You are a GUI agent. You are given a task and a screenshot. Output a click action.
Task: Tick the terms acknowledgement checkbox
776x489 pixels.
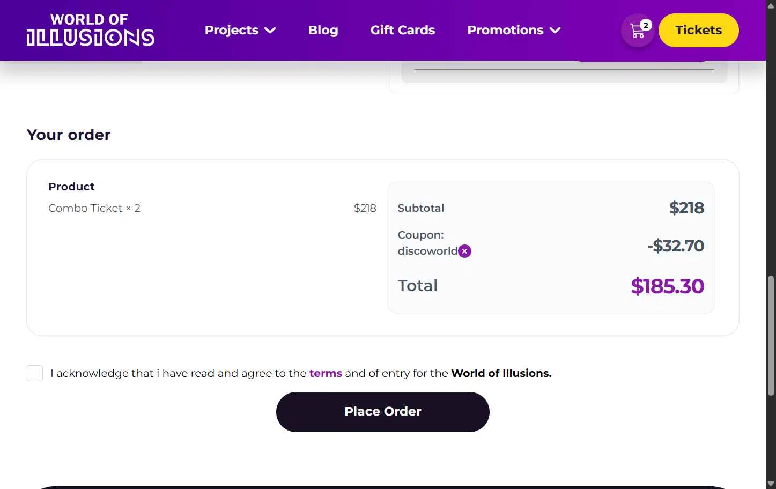tap(35, 373)
